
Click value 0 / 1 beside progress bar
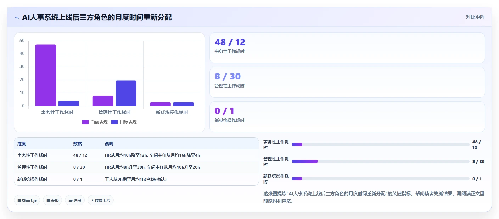[477, 179]
